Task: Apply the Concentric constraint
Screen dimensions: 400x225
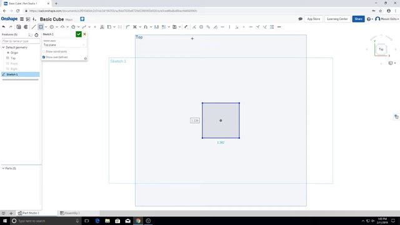Action: (x=201, y=27)
